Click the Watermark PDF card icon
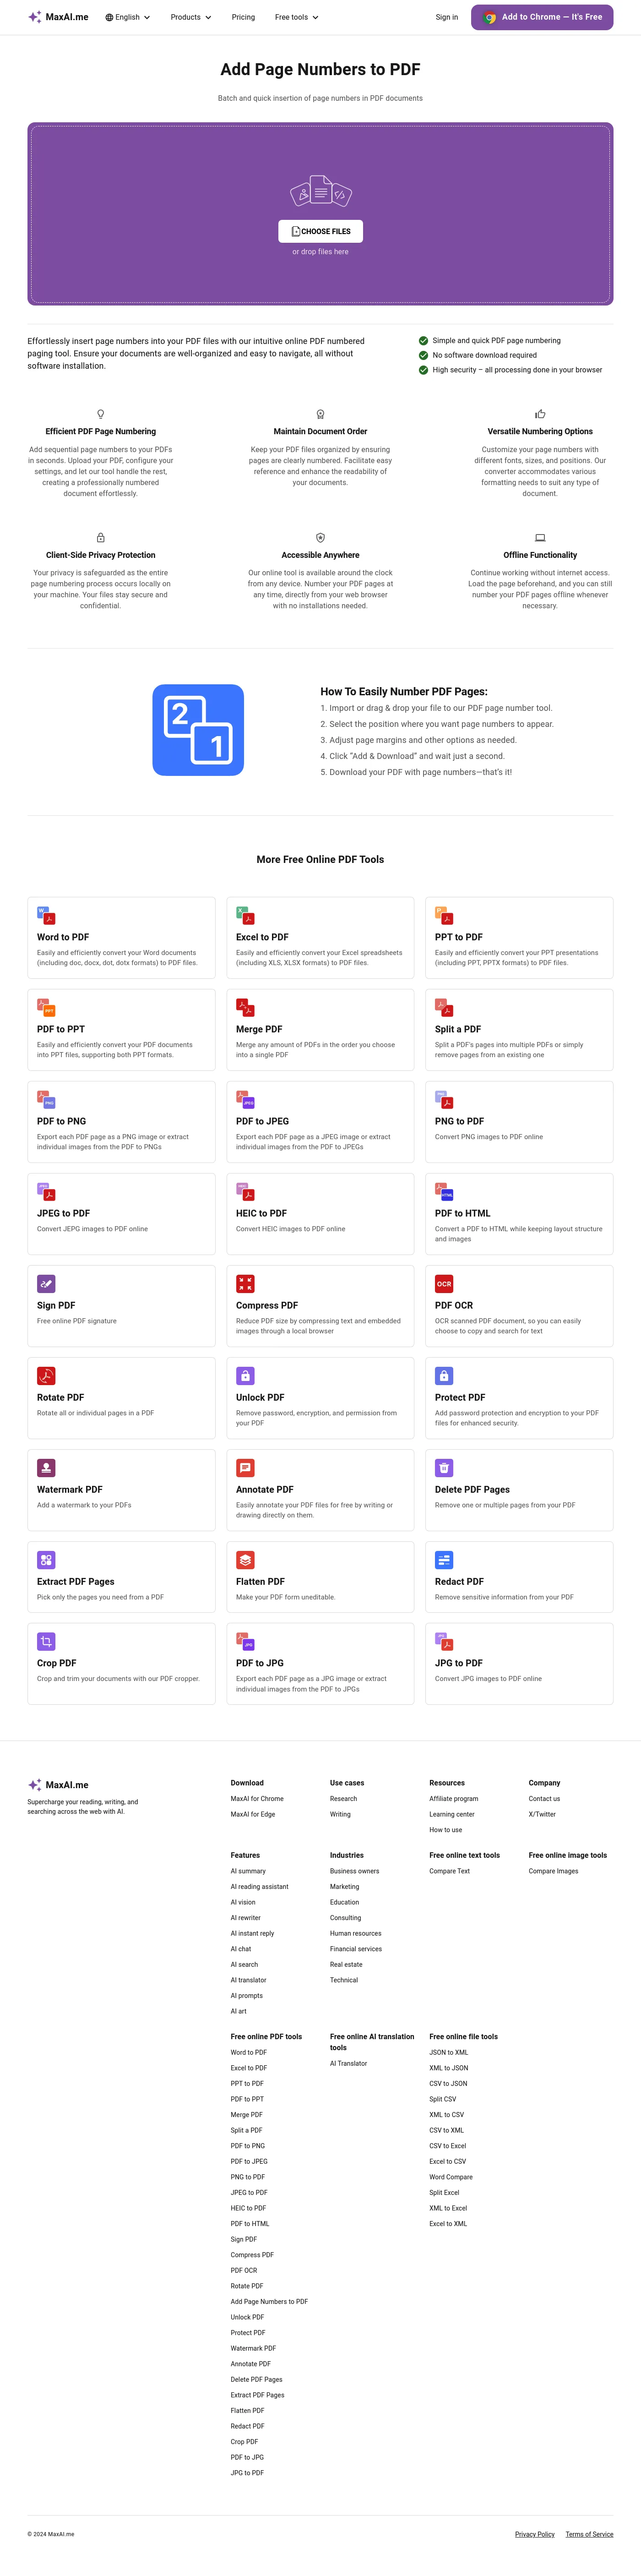This screenshot has width=641, height=2576. 46,1467
